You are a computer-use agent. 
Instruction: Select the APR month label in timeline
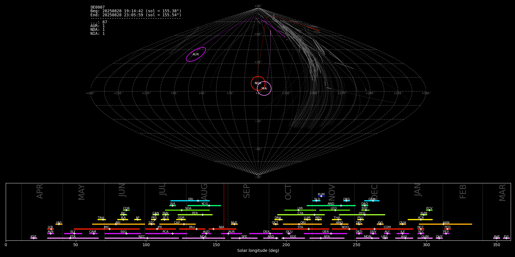click(x=40, y=191)
